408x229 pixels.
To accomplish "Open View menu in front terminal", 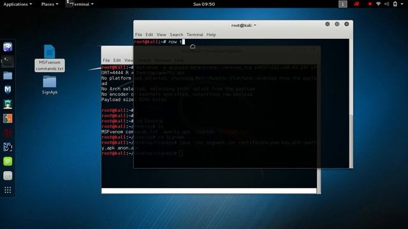I will tap(161, 34).
